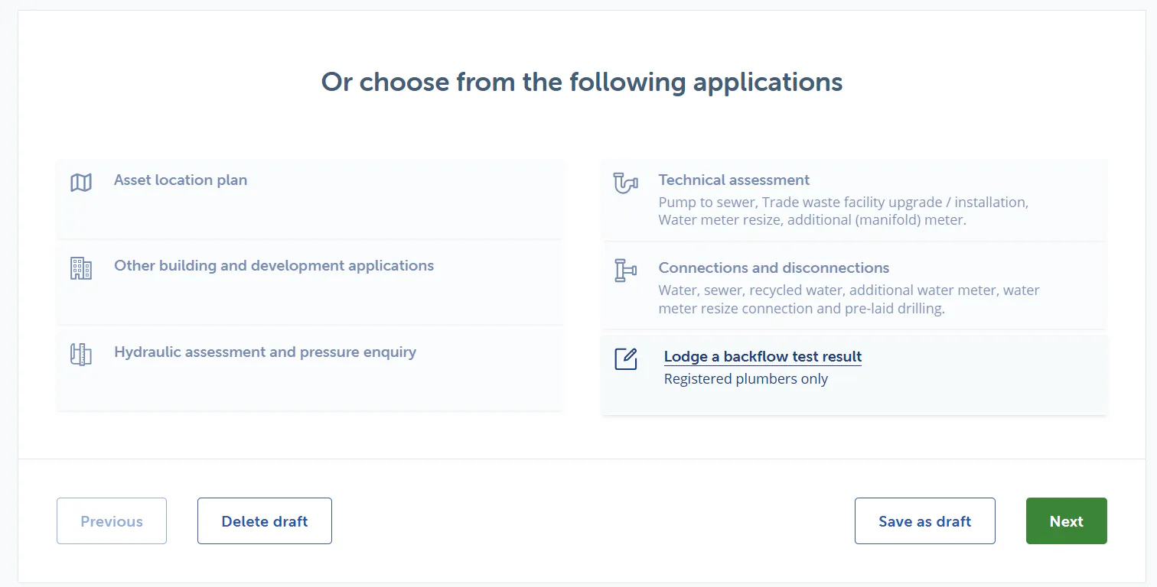
Task: Click the hydraulic assessment pipe ruler icon
Action: coord(81,355)
